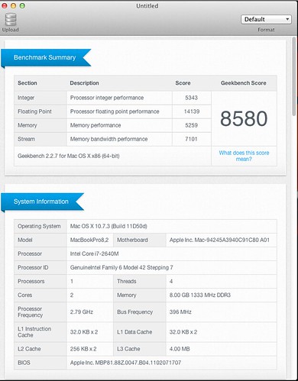Viewport: 298px width, 381px height.
Task: Click the Mac OS X 10.7.3 value
Action: (x=109, y=226)
